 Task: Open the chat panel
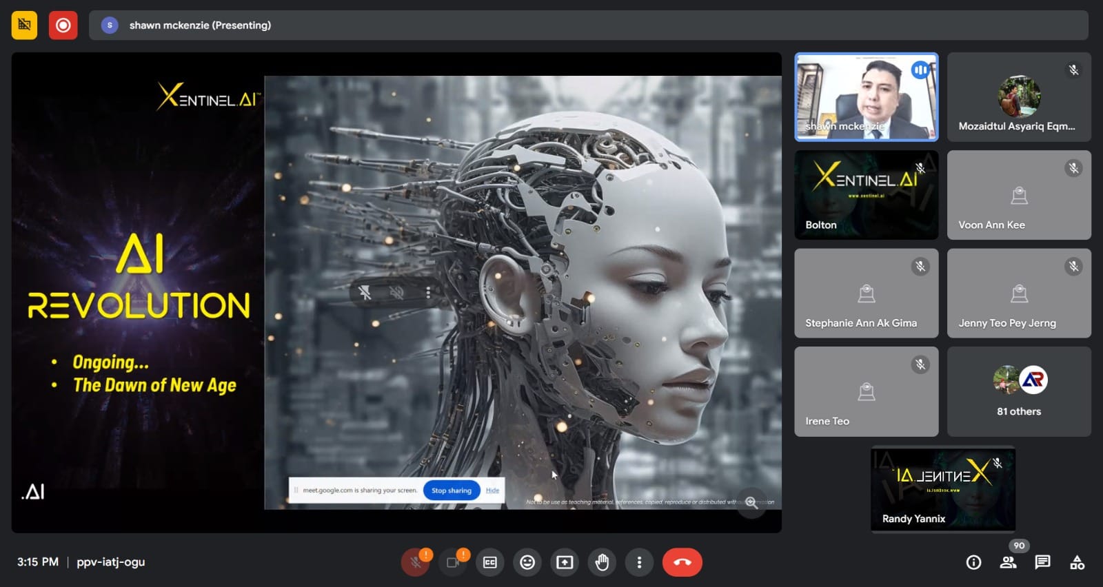point(1042,563)
